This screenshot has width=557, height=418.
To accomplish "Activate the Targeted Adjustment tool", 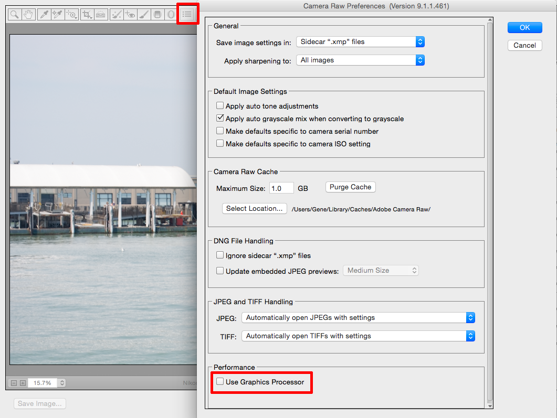I will coord(72,14).
